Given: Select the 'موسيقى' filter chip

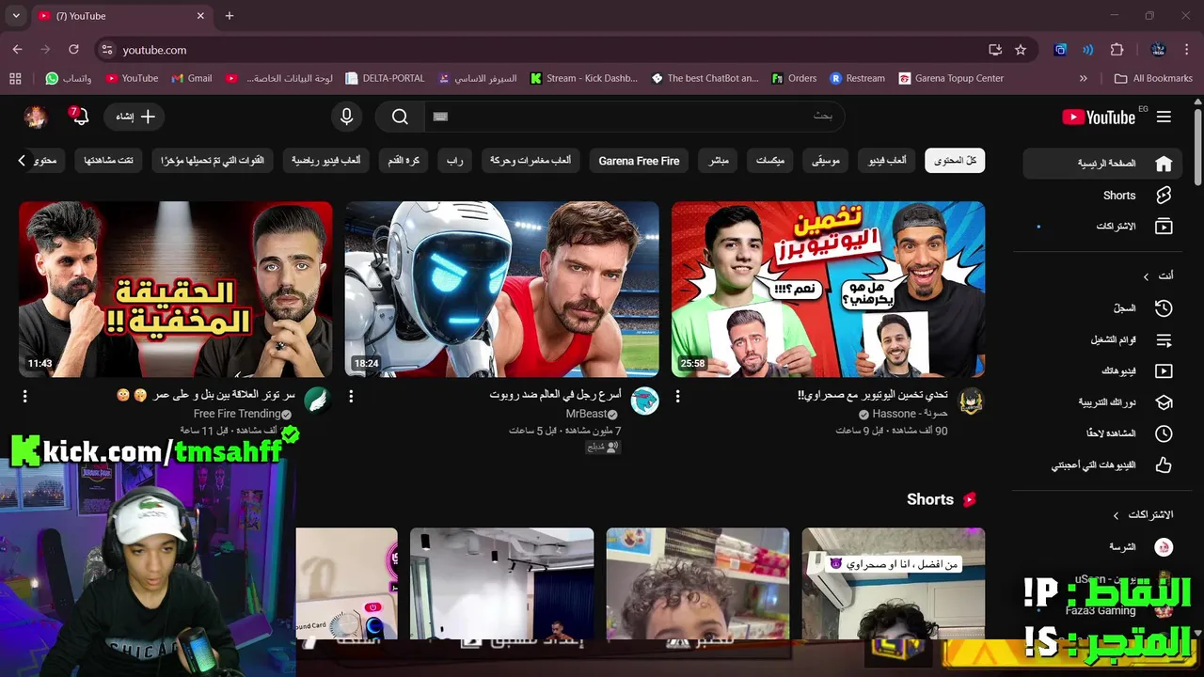Looking at the screenshot, I should pyautogui.click(x=826, y=161).
